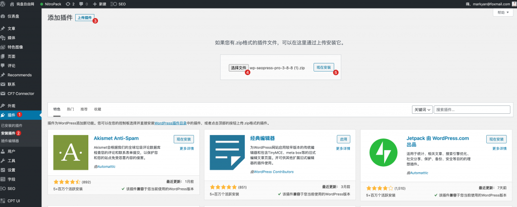Select 已安装的插件 in plugins submenu
This screenshot has height=207, width=517.
coord(11,125)
